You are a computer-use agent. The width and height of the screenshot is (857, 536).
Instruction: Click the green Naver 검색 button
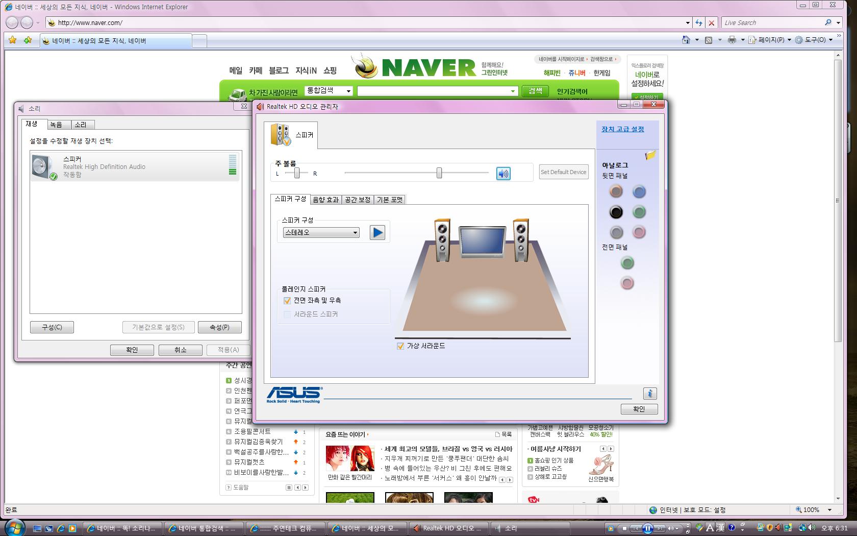(x=535, y=91)
